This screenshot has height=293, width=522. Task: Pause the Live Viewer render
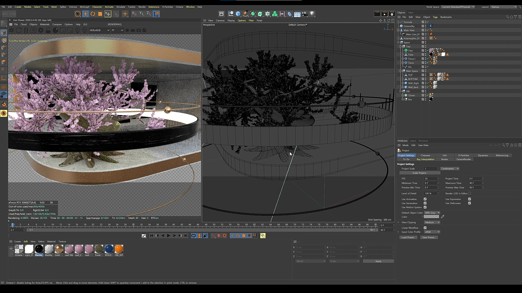26,30
